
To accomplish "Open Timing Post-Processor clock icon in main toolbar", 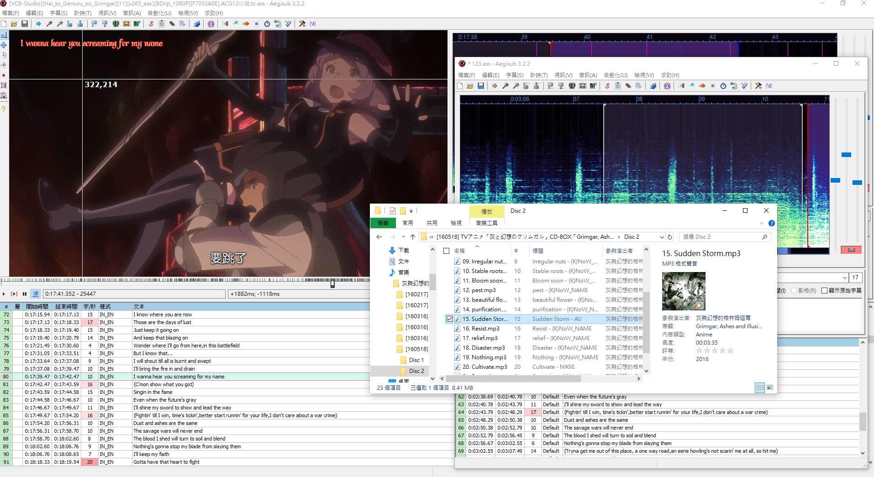I will 267,24.
